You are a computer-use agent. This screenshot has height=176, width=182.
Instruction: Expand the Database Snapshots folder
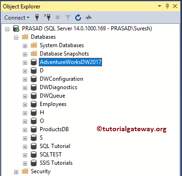[25, 54]
